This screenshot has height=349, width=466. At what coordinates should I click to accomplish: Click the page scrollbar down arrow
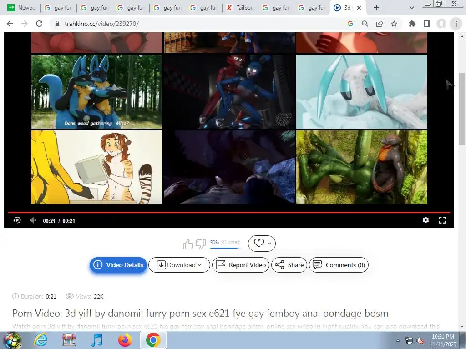(462, 327)
